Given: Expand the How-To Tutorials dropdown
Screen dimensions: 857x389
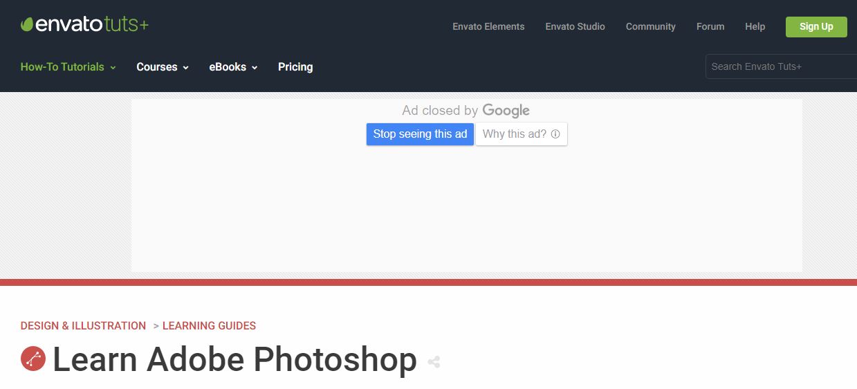Looking at the screenshot, I should click(x=68, y=67).
